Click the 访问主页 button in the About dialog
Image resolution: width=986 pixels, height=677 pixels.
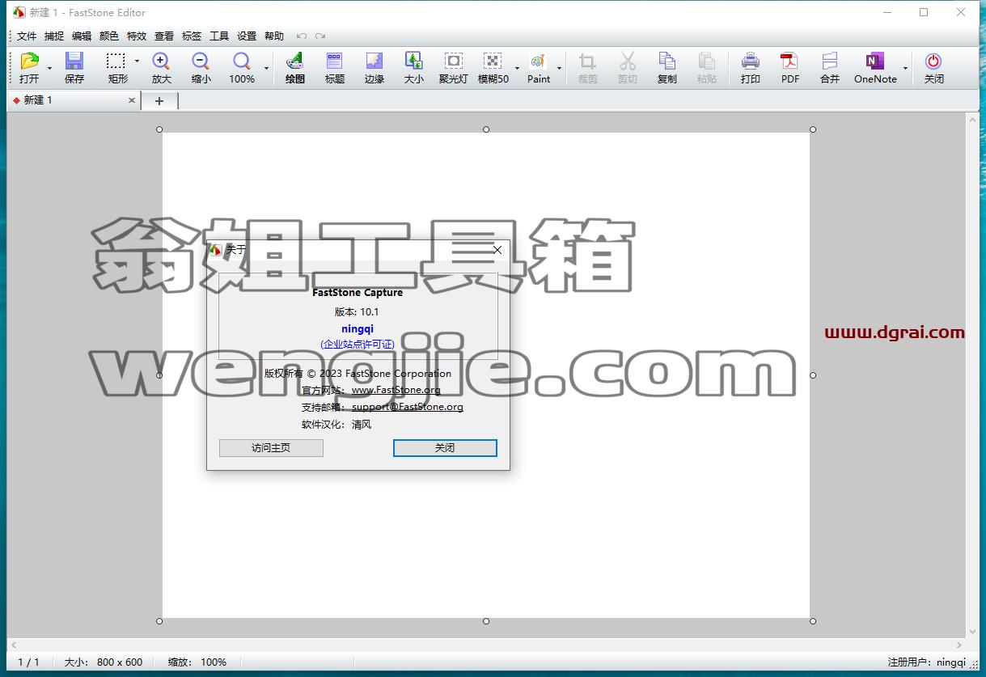coord(271,448)
